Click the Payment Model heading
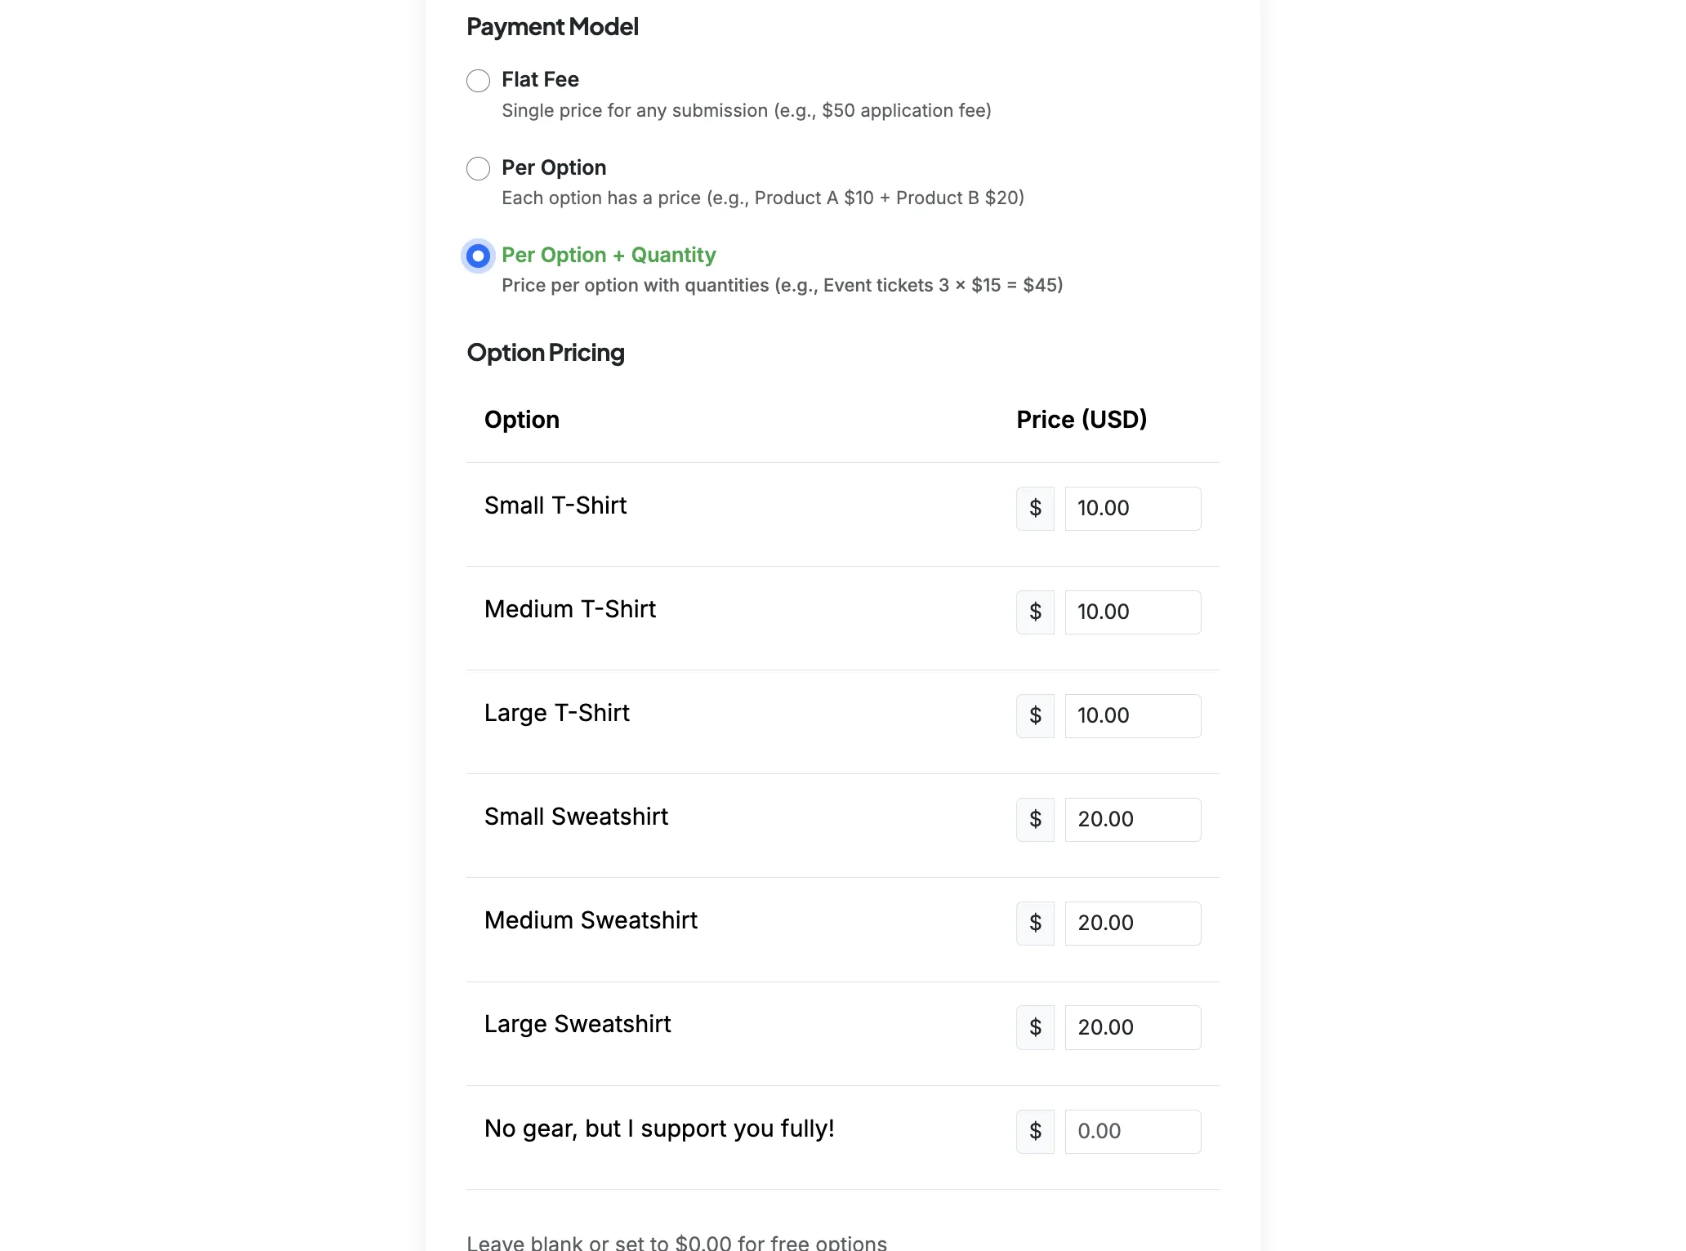 552,26
